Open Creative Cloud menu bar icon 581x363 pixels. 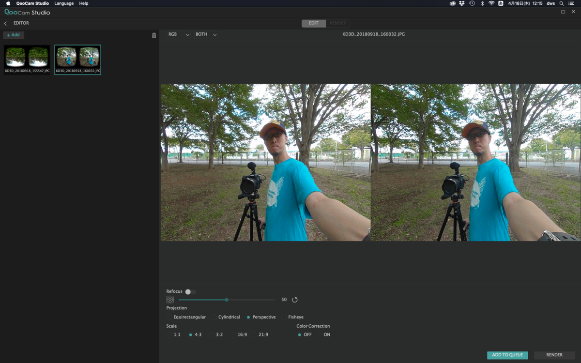452,3
